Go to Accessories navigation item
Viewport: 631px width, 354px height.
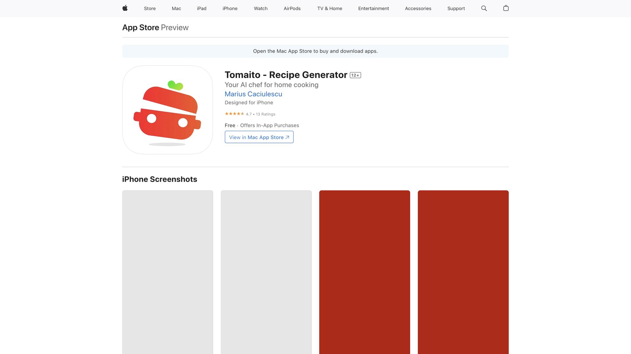coord(418,9)
